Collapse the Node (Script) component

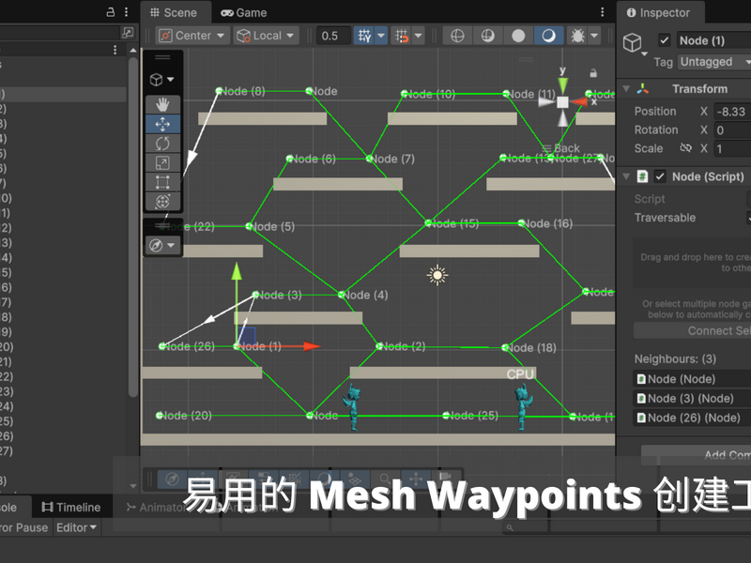click(x=626, y=176)
